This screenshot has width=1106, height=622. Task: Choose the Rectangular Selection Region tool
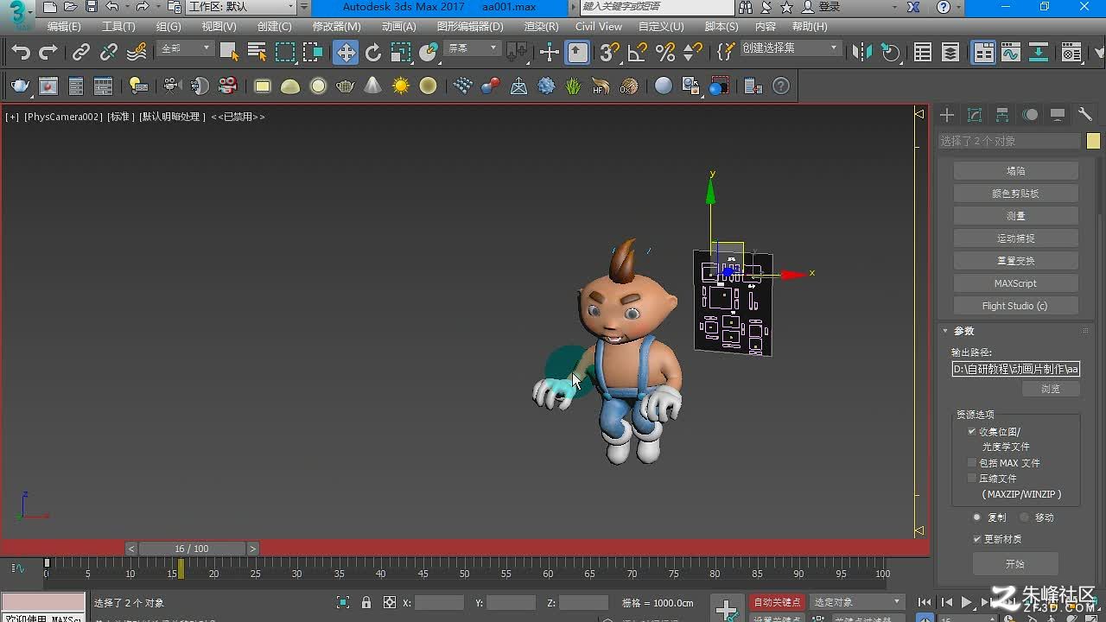click(x=285, y=53)
